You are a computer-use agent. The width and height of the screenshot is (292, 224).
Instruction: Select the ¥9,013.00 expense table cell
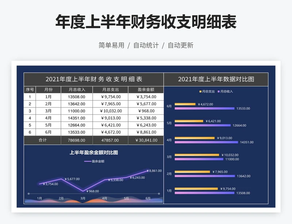coord(111,118)
